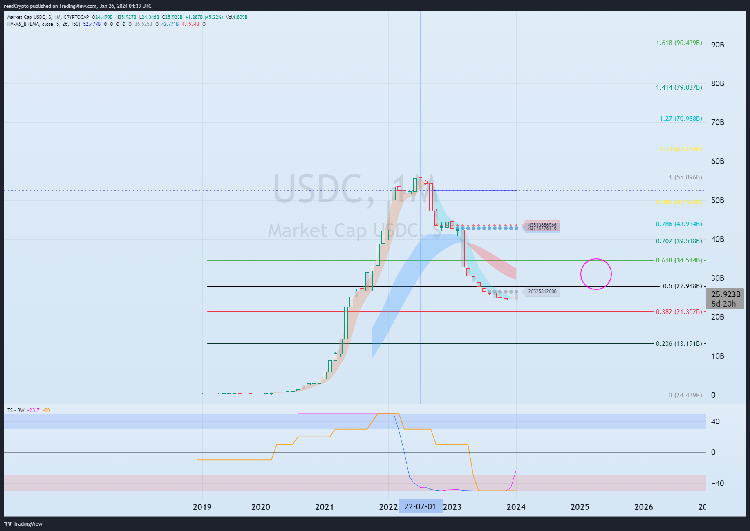
Task: Click the HA-MS_B indicator legend
Action: pos(43,24)
